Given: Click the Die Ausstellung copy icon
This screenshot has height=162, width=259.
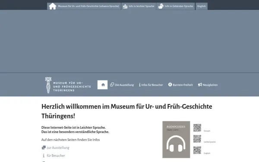Looking at the screenshot, I should pyautogui.click(x=112, y=85).
